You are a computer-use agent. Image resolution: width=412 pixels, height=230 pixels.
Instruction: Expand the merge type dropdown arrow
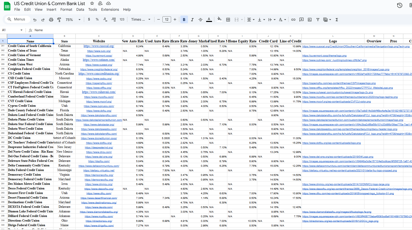pos(242,20)
